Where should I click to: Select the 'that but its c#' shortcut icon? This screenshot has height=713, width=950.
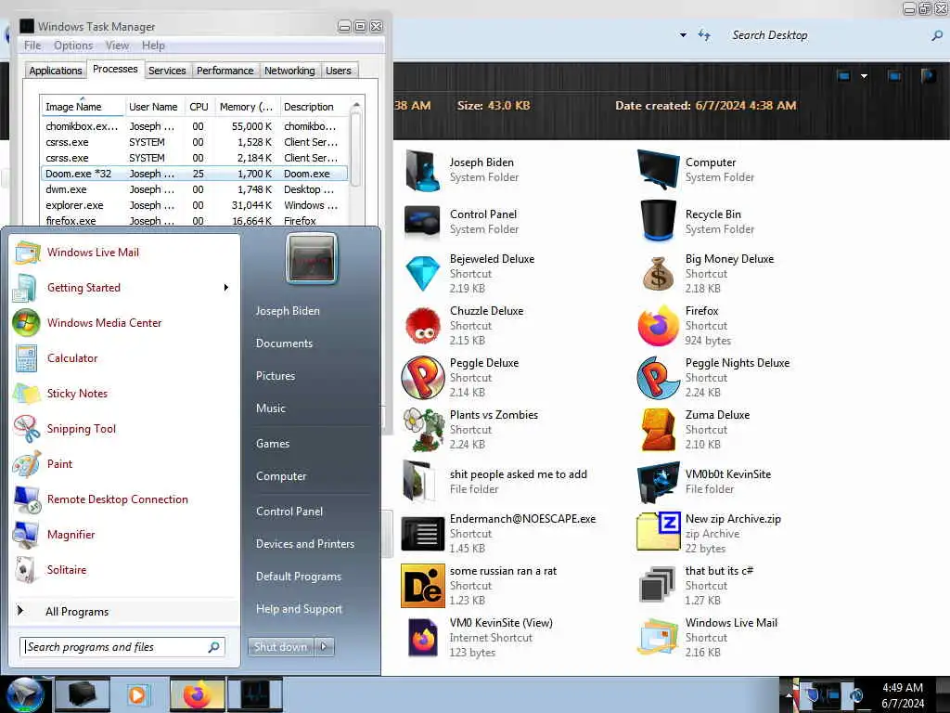tap(658, 586)
